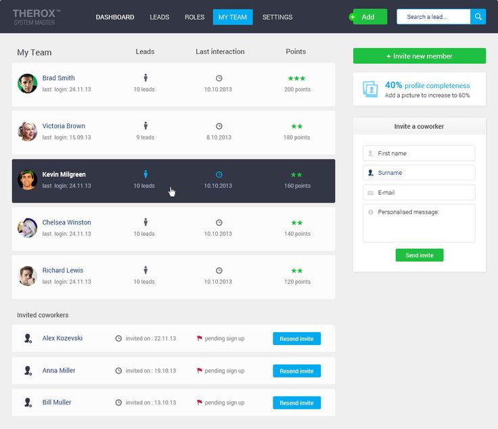Click Alex Kozevski's pending user icon
Screen dimensions: 498x429
[x=28, y=338]
